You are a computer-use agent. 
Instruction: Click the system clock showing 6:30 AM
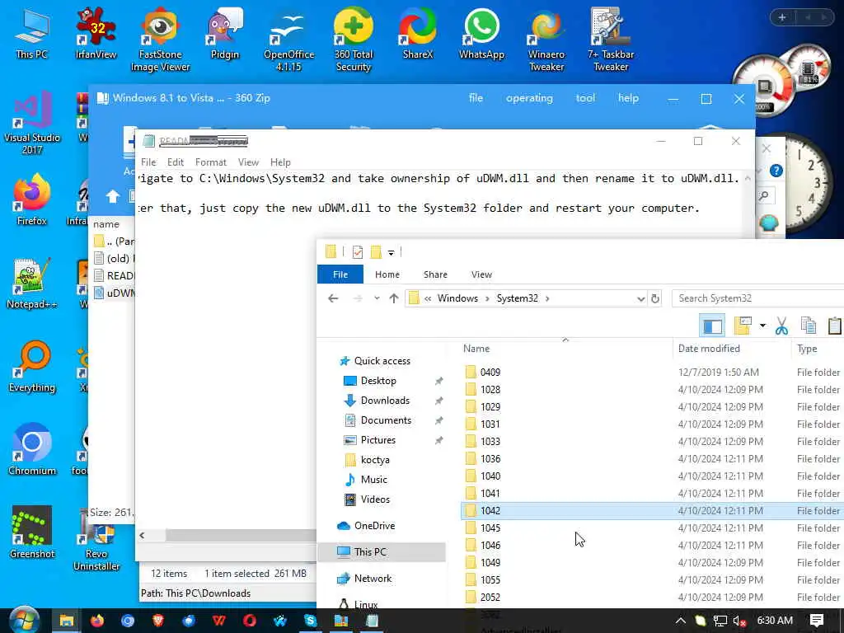(775, 621)
